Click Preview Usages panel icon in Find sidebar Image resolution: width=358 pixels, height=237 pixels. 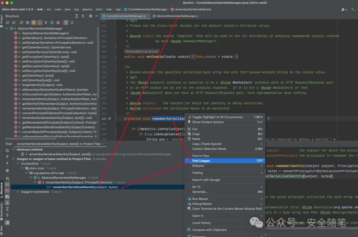click(x=7, y=223)
